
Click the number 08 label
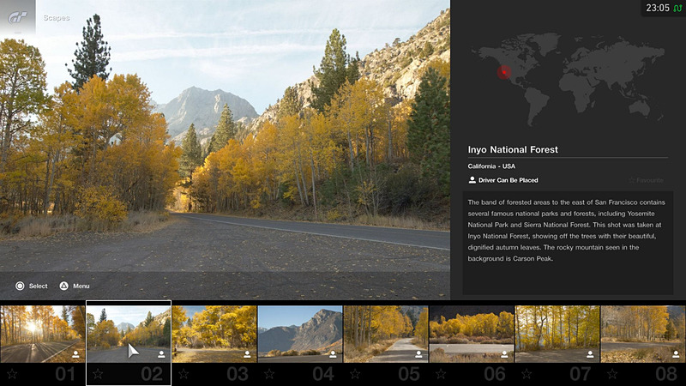(666, 374)
